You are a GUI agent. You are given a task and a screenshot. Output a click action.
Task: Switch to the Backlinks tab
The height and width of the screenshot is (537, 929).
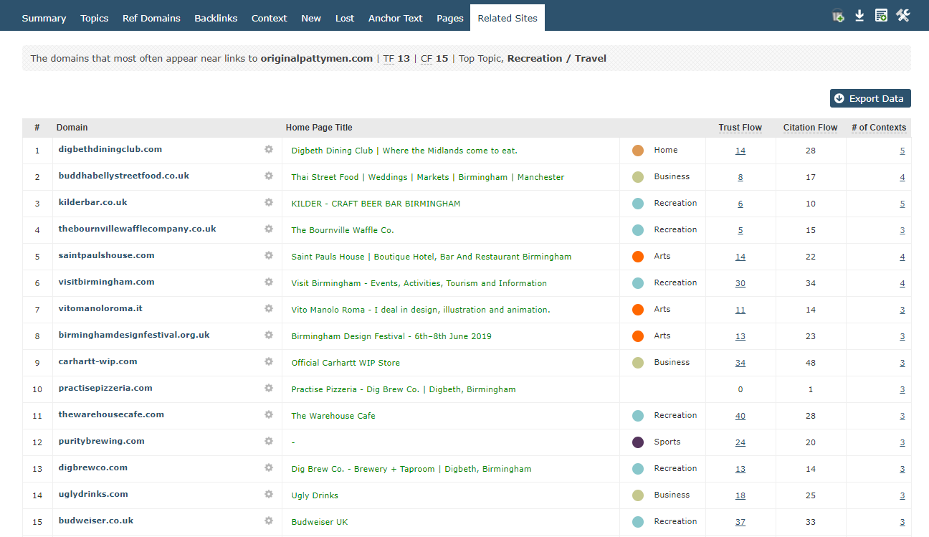[x=216, y=18]
